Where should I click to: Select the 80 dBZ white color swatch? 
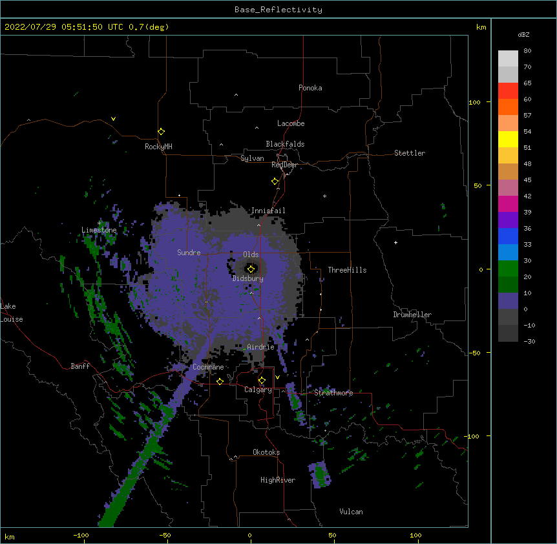tap(508, 58)
